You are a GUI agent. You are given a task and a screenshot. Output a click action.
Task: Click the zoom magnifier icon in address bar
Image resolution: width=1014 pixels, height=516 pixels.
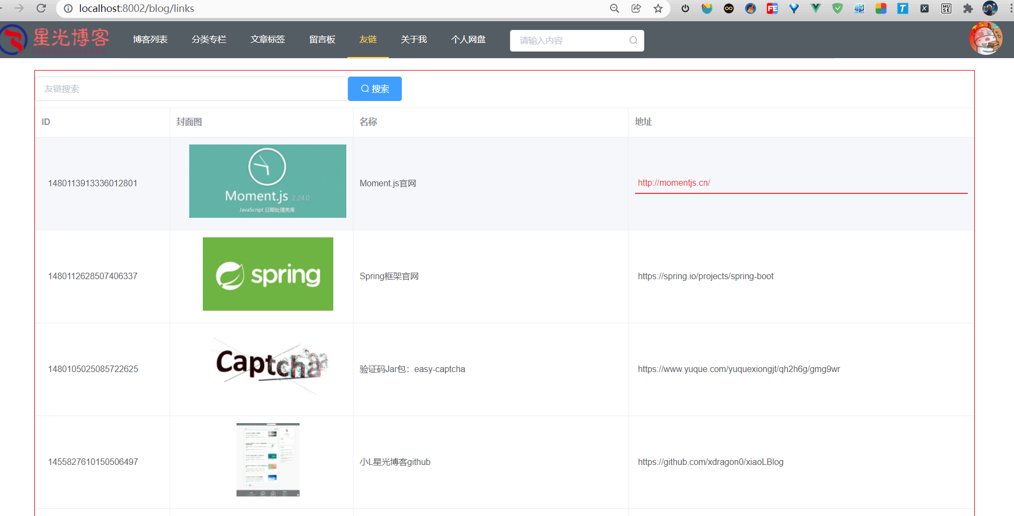[614, 8]
